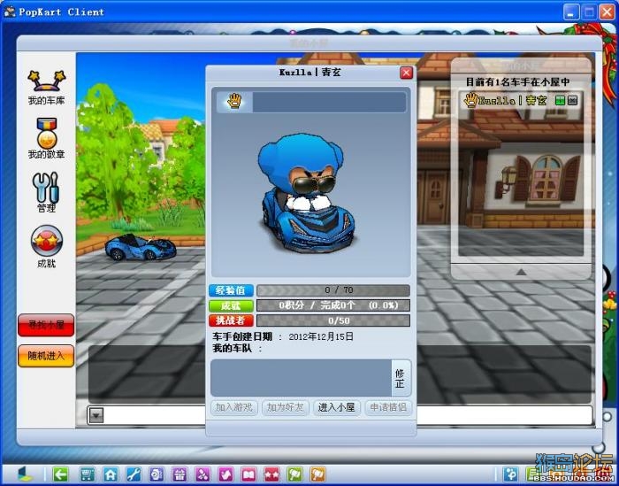Screen dimensions: 619x486
Task: Click the red 寻找小屋 button
Action: click(x=46, y=325)
